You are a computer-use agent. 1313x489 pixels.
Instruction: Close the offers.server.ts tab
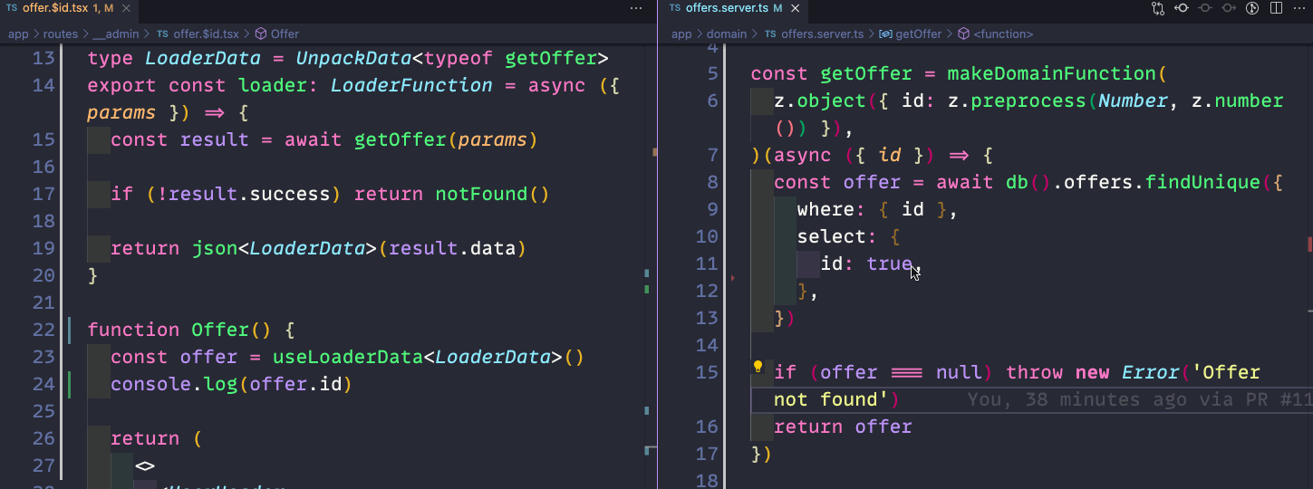click(795, 8)
